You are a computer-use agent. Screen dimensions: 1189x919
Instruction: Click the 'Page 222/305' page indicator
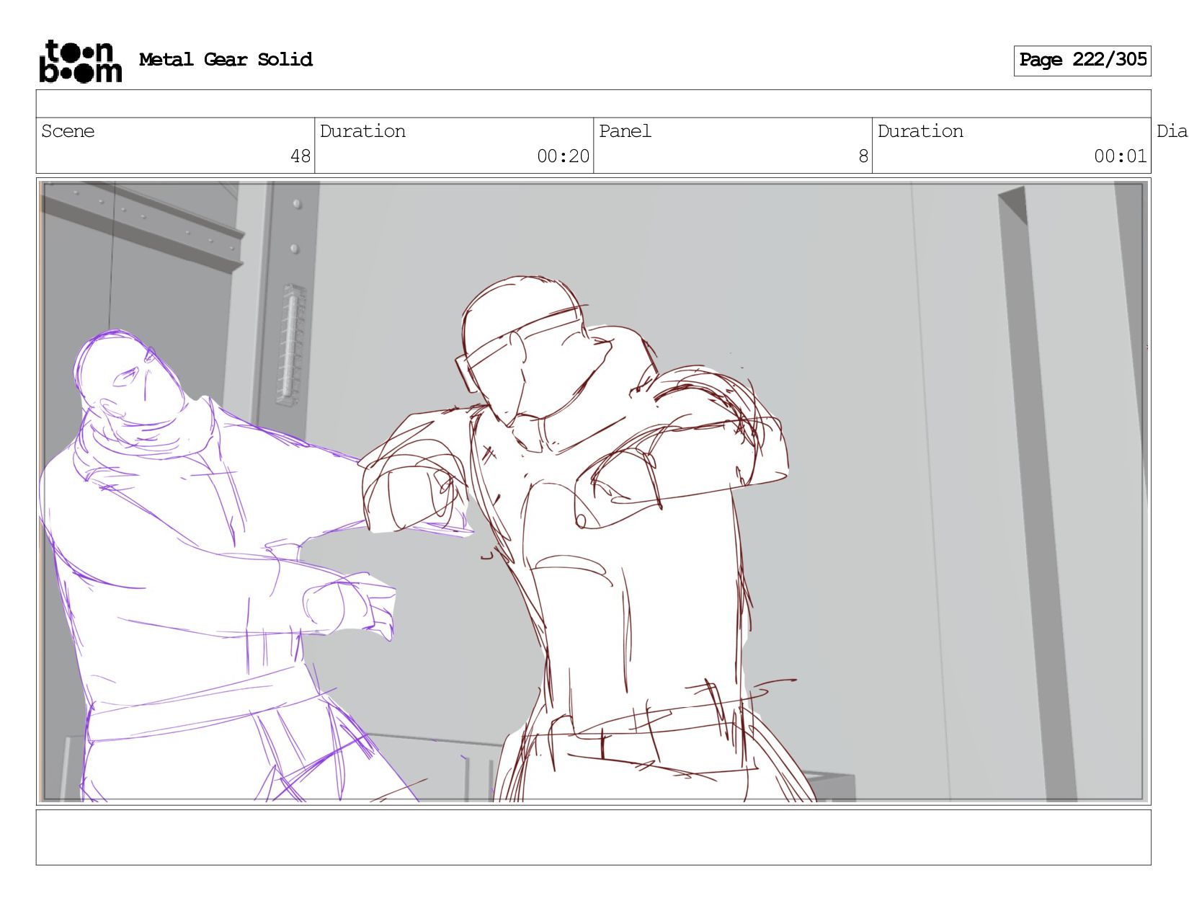pos(1082,61)
